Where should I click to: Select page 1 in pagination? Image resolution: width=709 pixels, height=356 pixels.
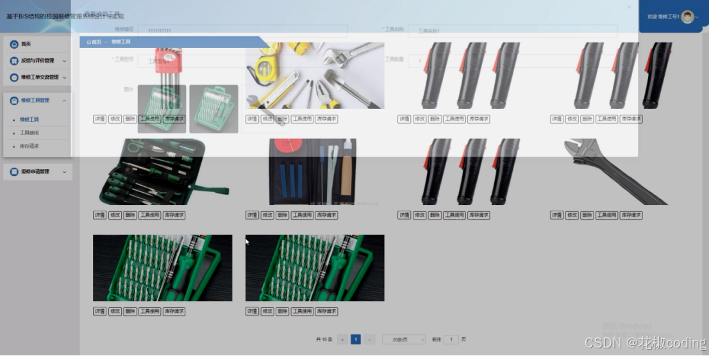pos(356,339)
